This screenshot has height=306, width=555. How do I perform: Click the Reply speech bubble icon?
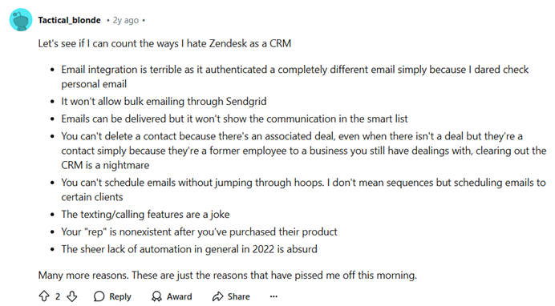(x=99, y=296)
